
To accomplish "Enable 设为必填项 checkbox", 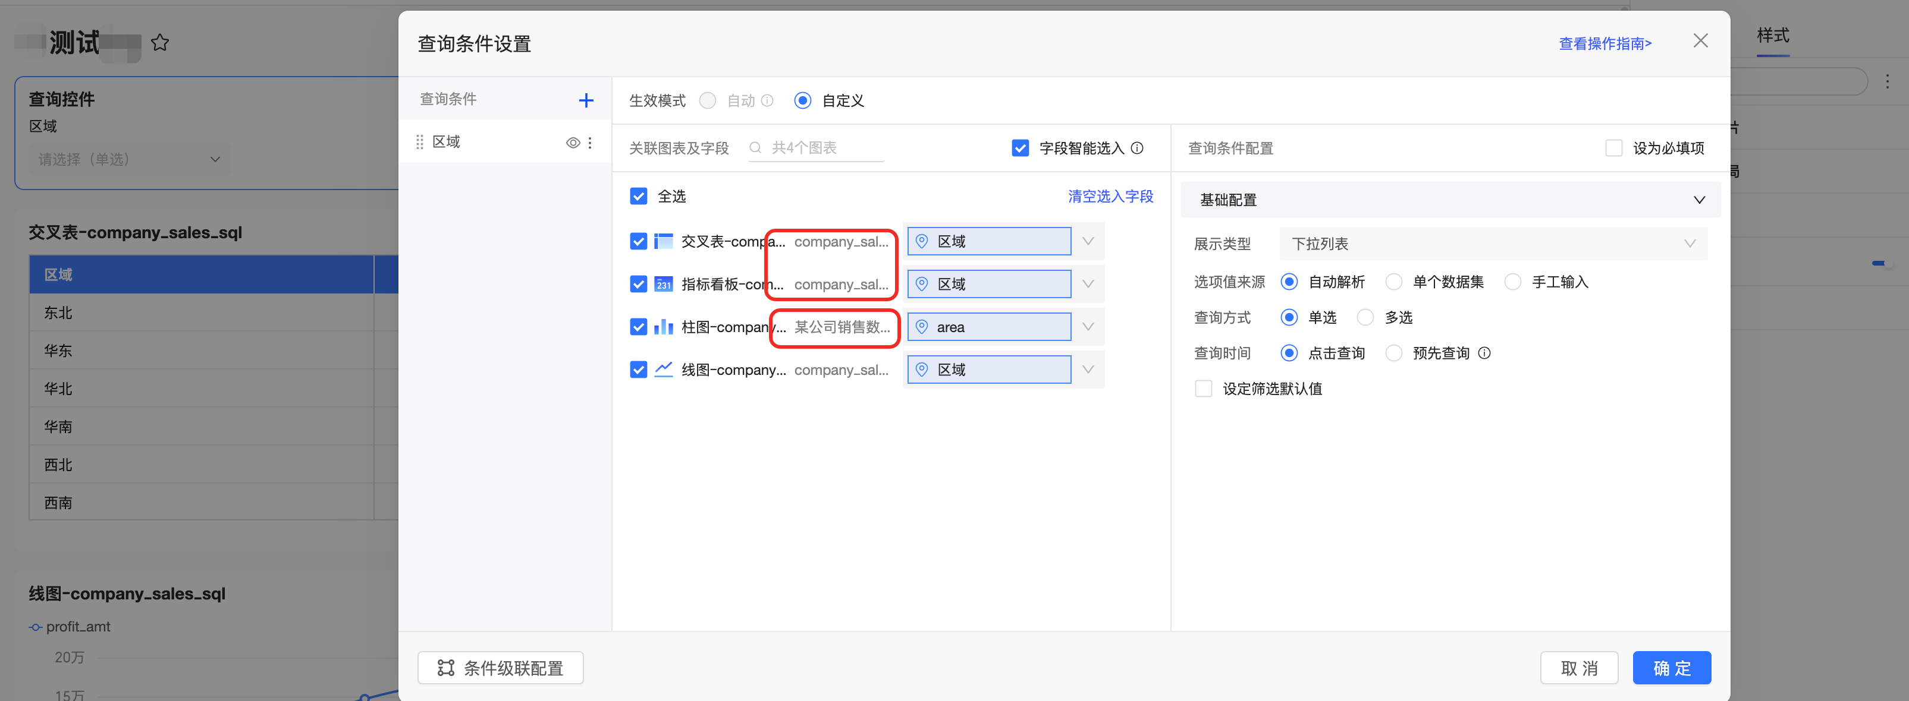I will (x=1613, y=148).
